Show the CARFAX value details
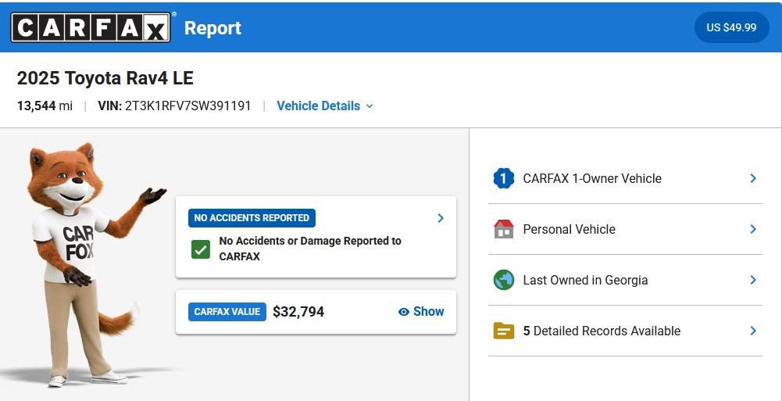 tap(421, 312)
